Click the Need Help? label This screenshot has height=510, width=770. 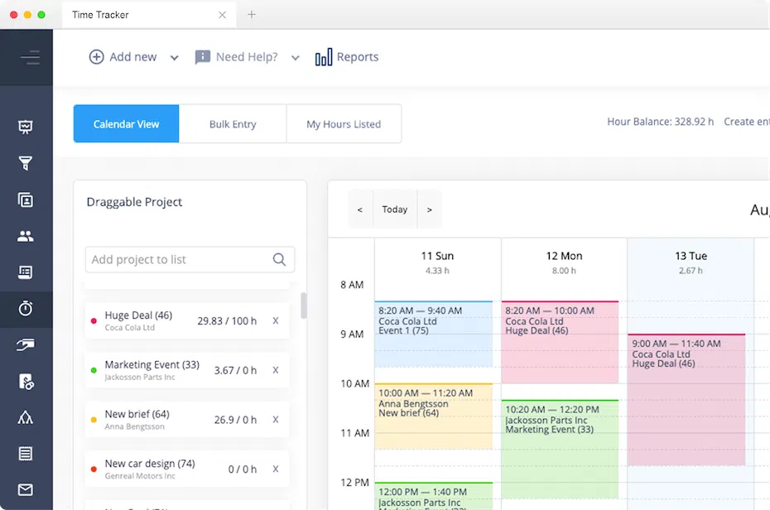[x=247, y=57]
